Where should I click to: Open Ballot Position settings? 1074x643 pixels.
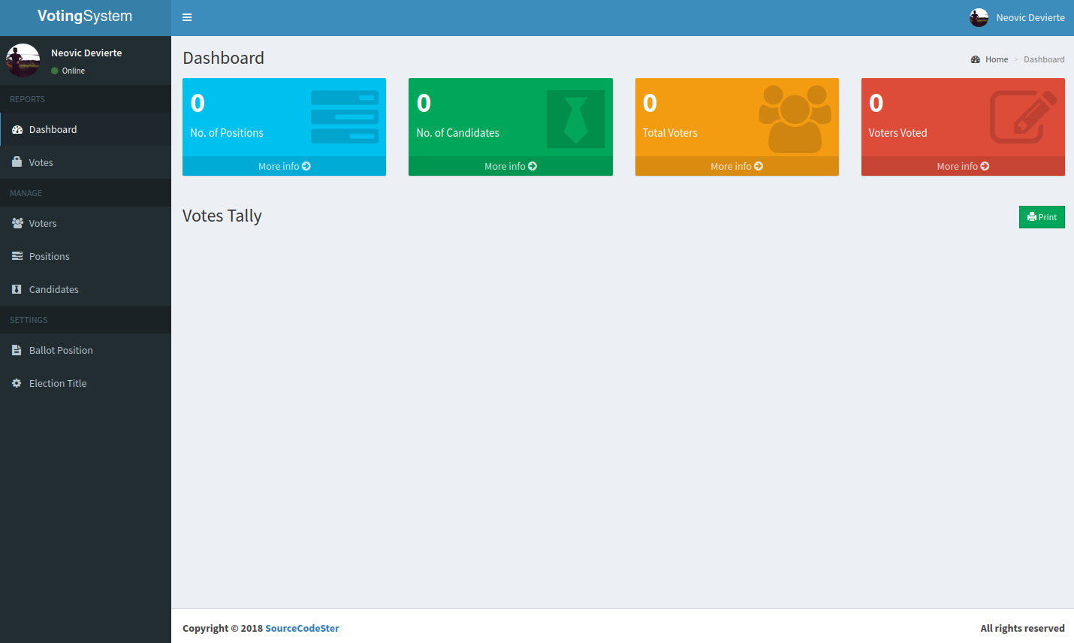(x=86, y=350)
